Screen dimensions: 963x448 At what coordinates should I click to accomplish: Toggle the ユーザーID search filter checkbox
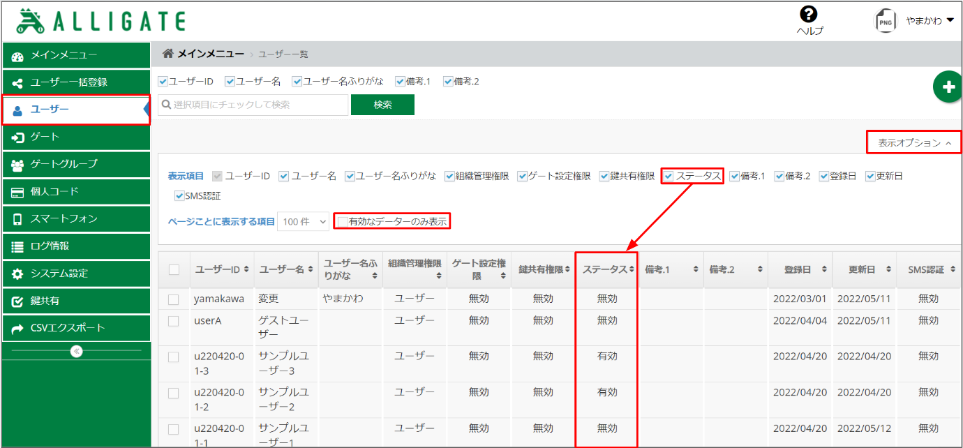163,82
